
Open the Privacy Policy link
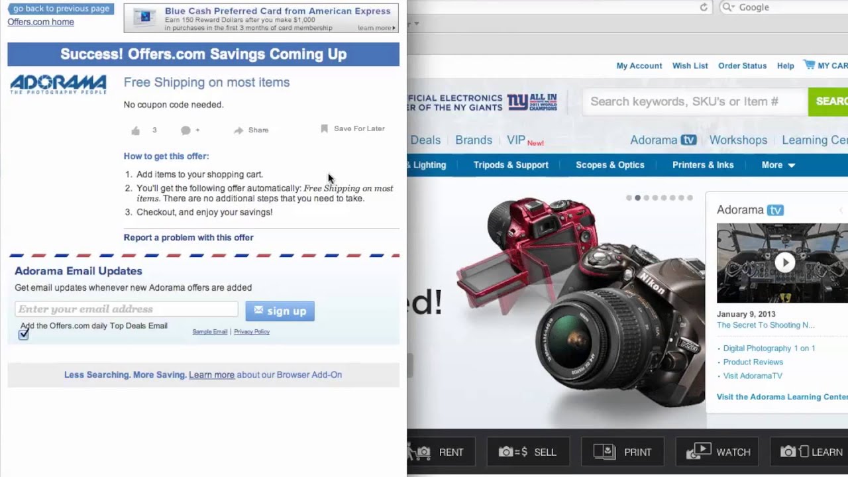(x=252, y=331)
